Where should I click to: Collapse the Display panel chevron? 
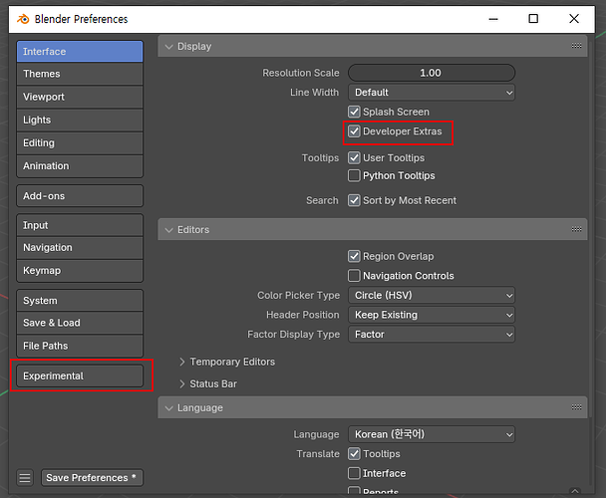(x=168, y=47)
